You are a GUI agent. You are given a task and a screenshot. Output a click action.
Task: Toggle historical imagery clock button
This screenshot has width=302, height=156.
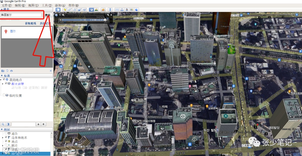pyautogui.click(x=91, y=9)
